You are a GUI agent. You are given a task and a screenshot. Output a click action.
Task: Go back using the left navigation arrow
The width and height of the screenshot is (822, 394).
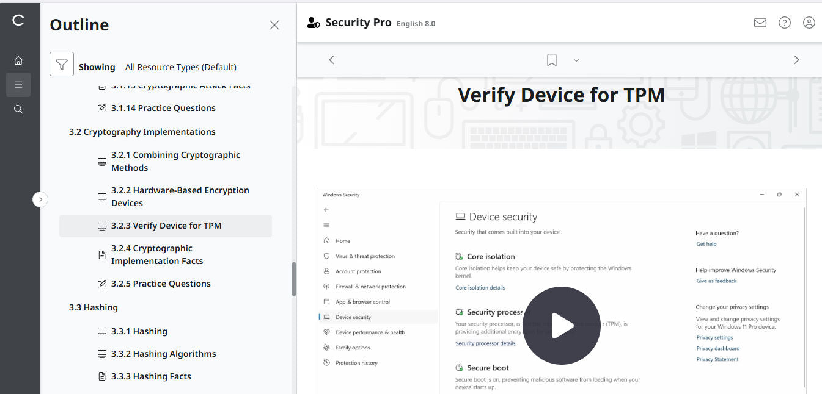pyautogui.click(x=331, y=59)
